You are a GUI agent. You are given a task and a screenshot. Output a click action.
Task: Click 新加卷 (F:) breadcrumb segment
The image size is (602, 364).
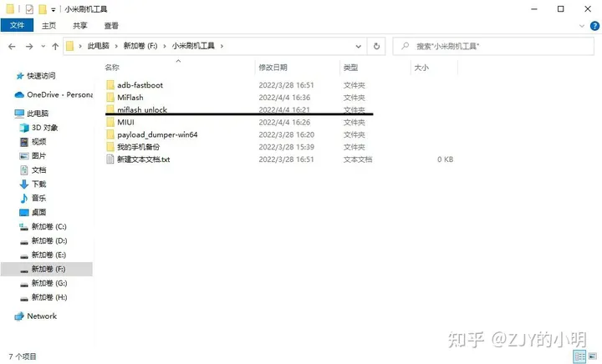point(140,46)
